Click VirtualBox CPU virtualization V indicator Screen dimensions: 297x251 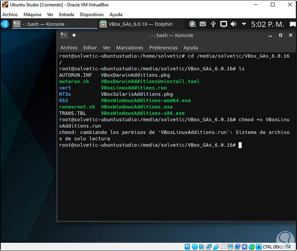click(x=245, y=247)
